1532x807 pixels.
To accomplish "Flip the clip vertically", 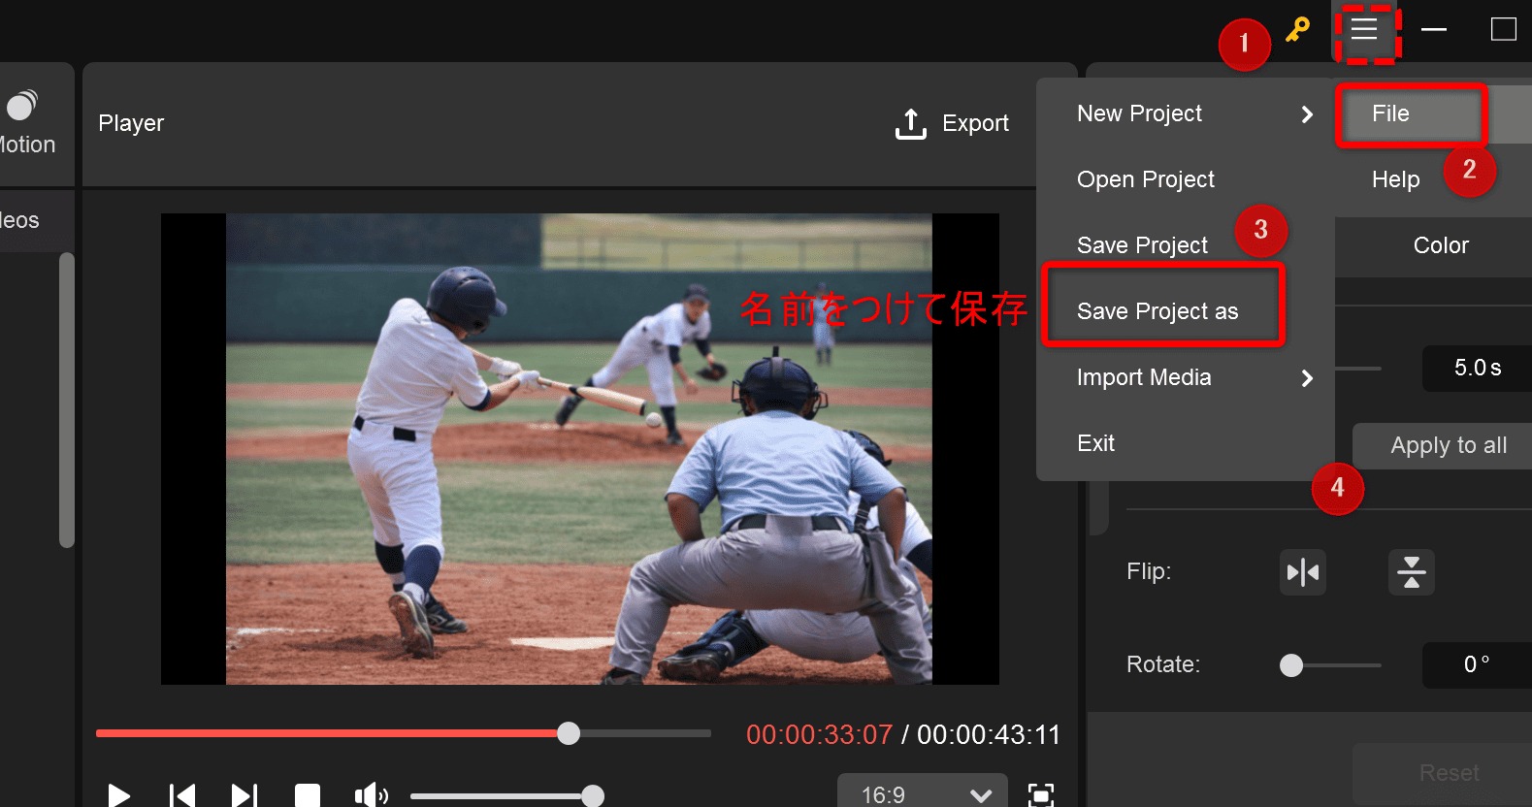I will (x=1411, y=572).
